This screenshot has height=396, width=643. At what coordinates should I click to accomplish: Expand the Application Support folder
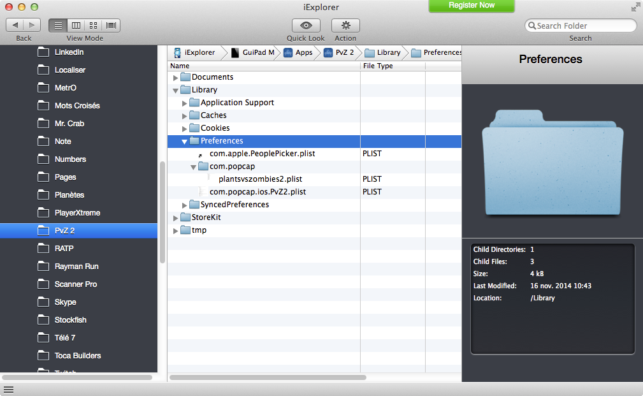[x=185, y=103]
